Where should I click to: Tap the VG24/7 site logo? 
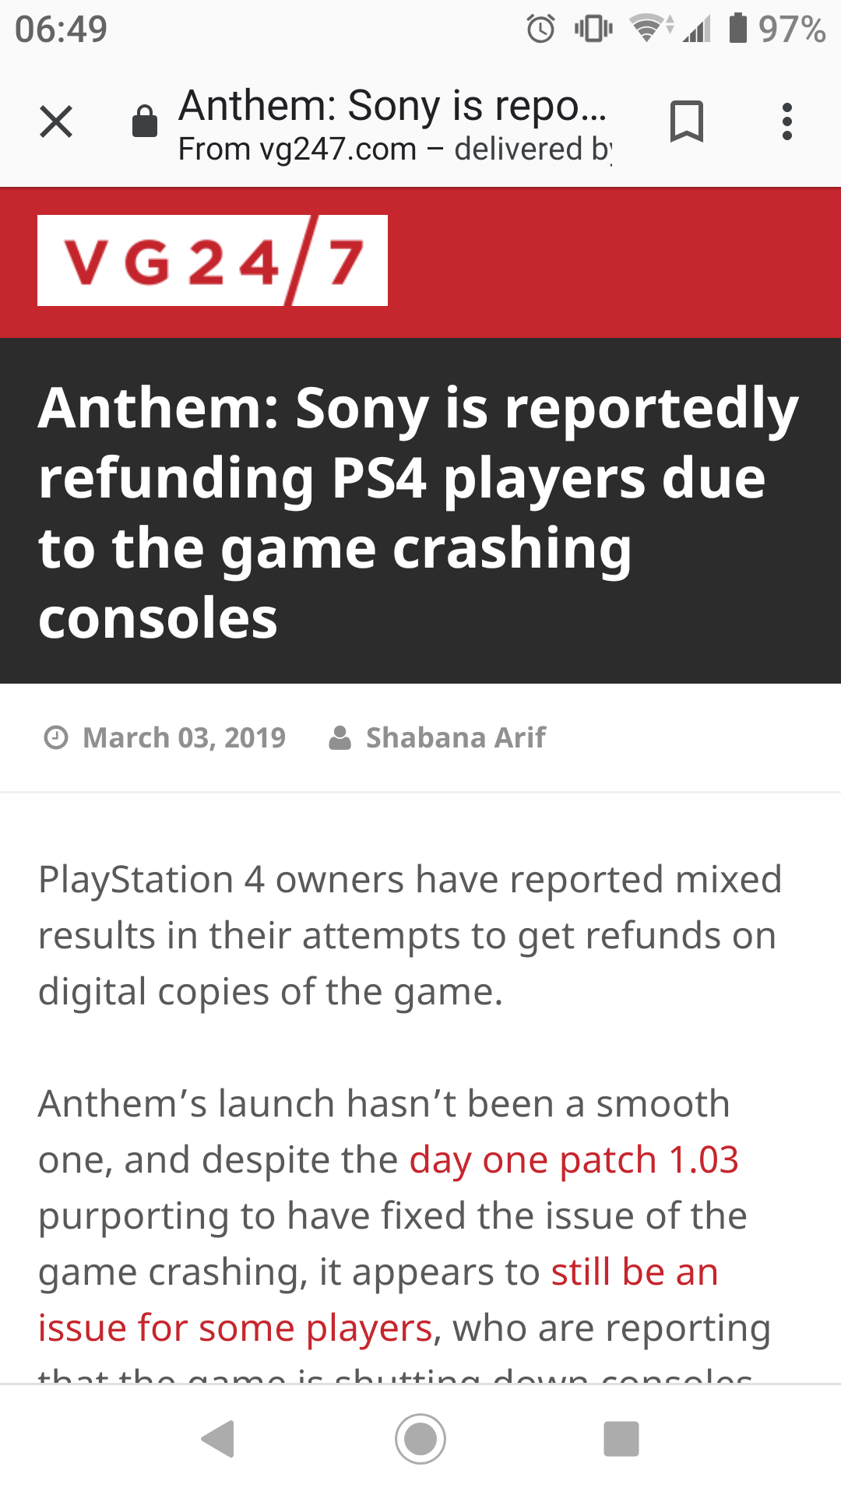click(x=213, y=261)
